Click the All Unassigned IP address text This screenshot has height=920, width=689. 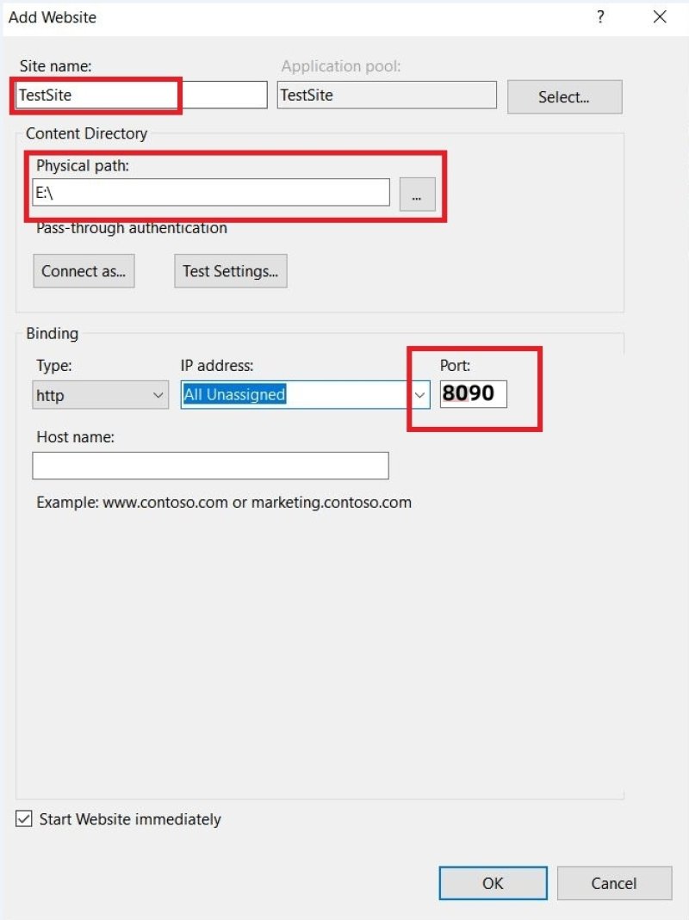(x=234, y=395)
